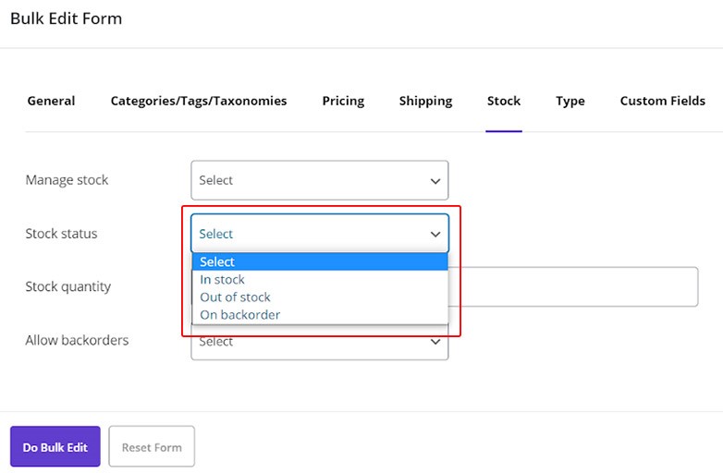This screenshot has height=473, width=723.
Task: Focus the Stock quantity input field
Action: point(573,286)
